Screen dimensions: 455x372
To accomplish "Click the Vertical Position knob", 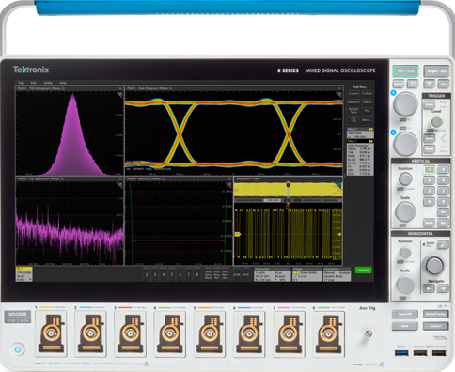I will click(x=405, y=179).
